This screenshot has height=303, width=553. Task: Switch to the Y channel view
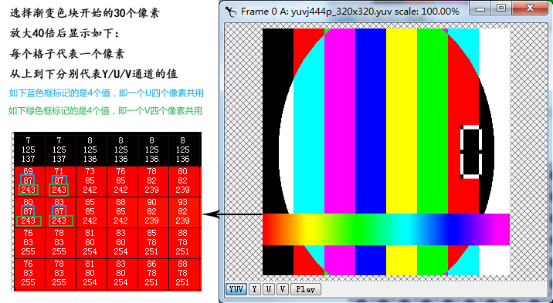[254, 289]
